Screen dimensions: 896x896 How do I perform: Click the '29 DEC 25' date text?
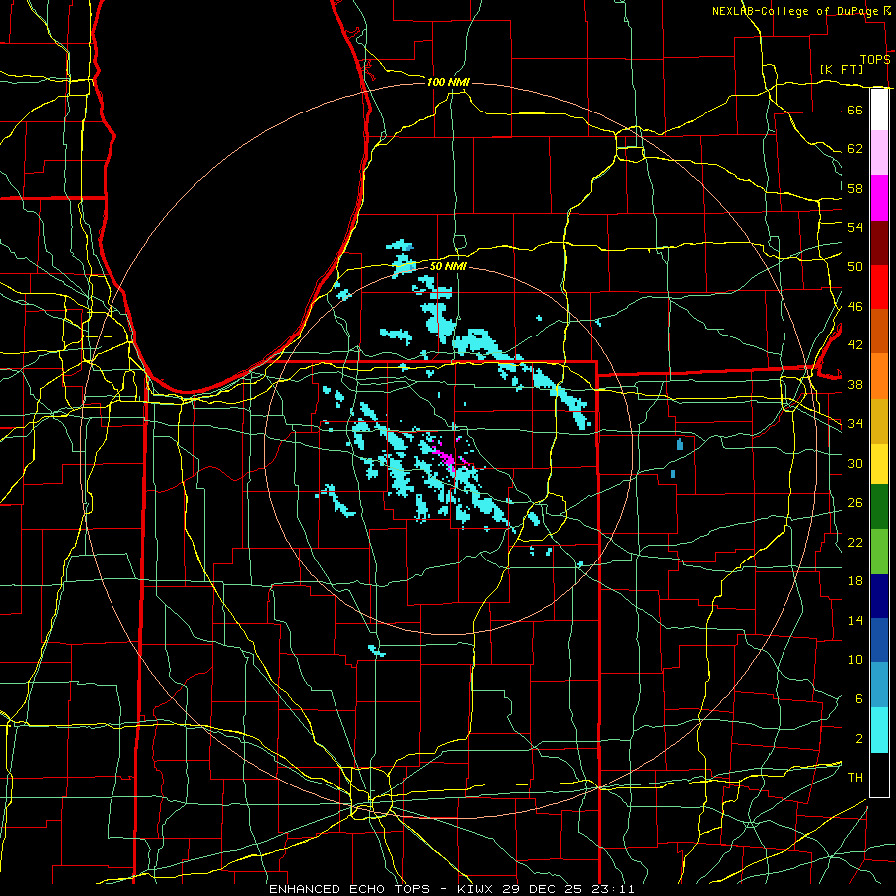543,889
